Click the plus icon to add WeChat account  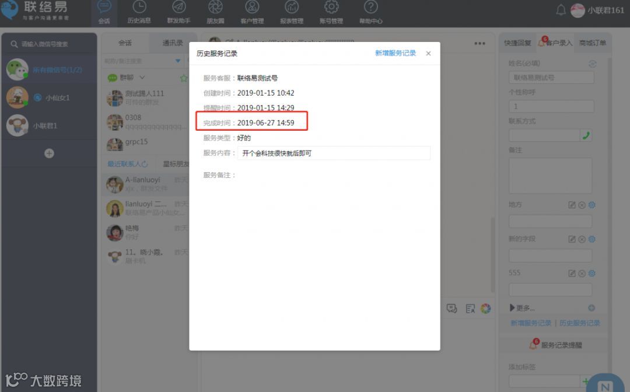coord(49,153)
